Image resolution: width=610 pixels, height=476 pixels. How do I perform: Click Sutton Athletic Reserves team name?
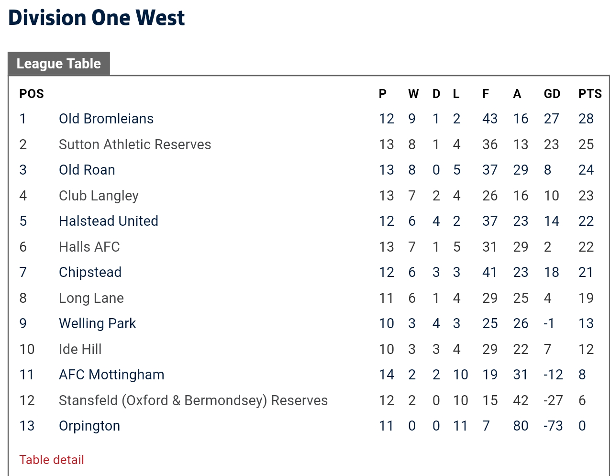[135, 144]
